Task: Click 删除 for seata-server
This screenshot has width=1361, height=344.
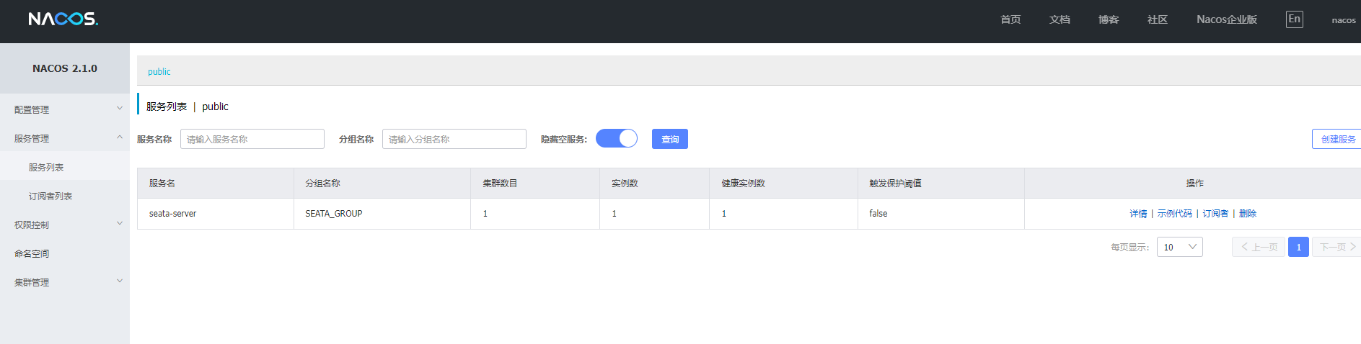Action: tap(1248, 214)
